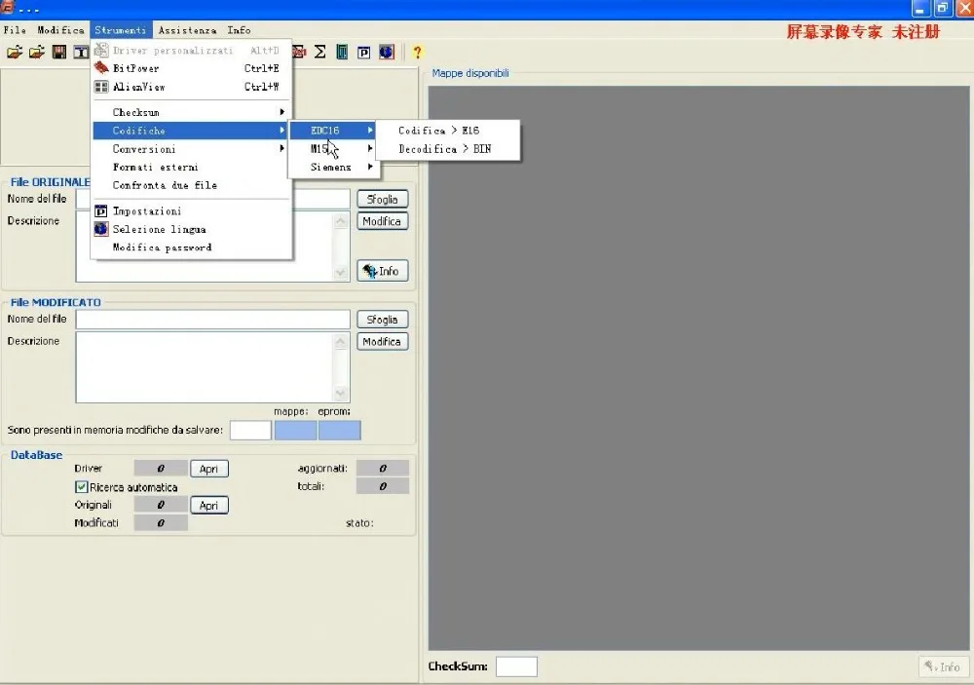Open AlienView via its grid icon
Viewport: 974px width, 685px height.
(101, 87)
